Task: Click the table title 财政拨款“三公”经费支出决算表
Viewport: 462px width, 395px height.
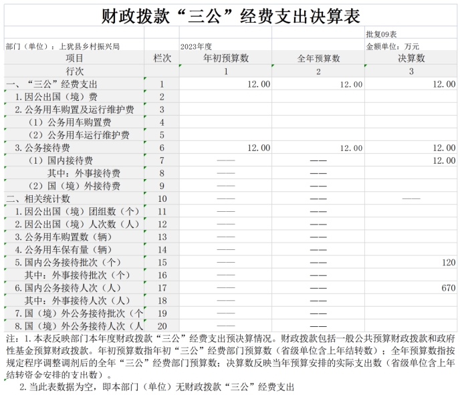Action: tap(231, 14)
